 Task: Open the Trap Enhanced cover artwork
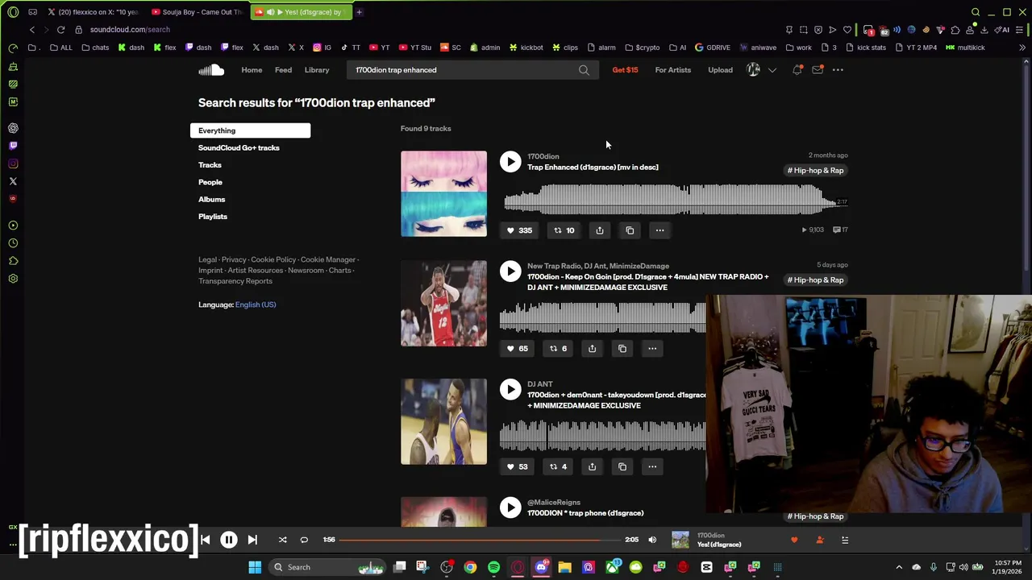click(x=443, y=193)
